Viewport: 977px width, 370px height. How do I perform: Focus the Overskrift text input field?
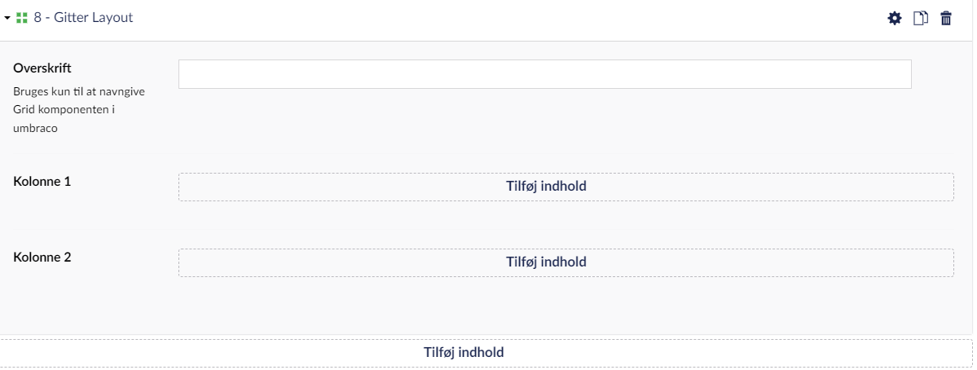pyautogui.click(x=544, y=74)
